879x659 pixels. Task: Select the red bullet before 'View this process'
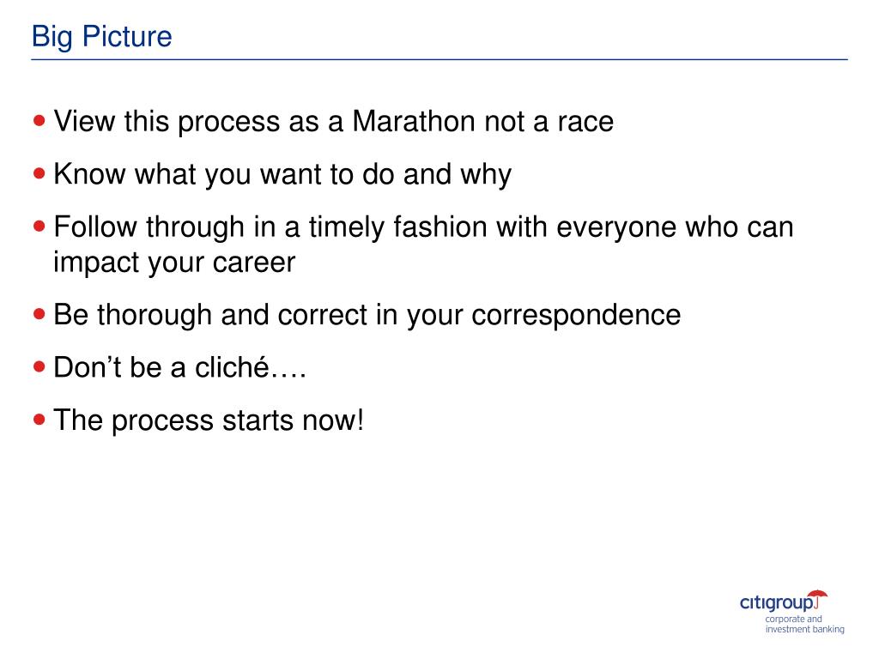click(x=39, y=120)
